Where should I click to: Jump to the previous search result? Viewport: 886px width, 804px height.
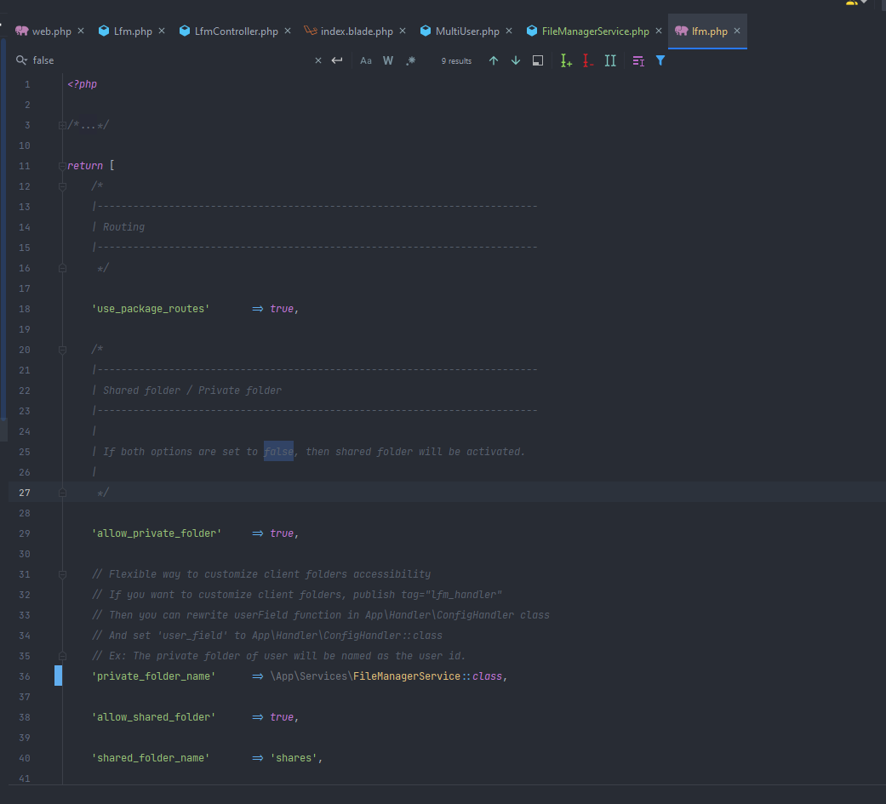pos(493,60)
